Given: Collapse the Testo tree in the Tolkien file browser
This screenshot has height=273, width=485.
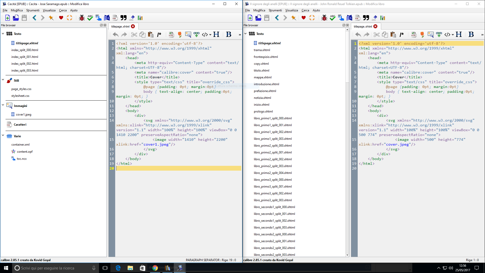Looking at the screenshot, I should tap(245, 33).
